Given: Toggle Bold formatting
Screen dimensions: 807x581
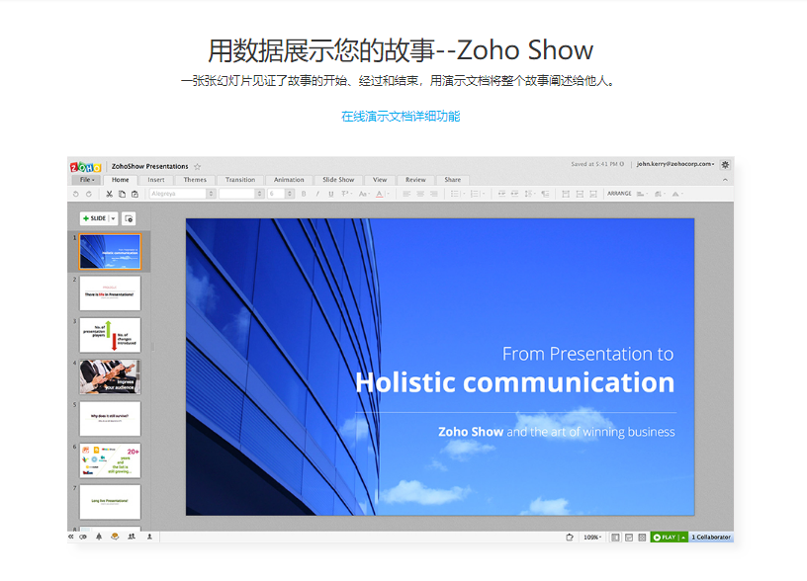Looking at the screenshot, I should tap(304, 194).
